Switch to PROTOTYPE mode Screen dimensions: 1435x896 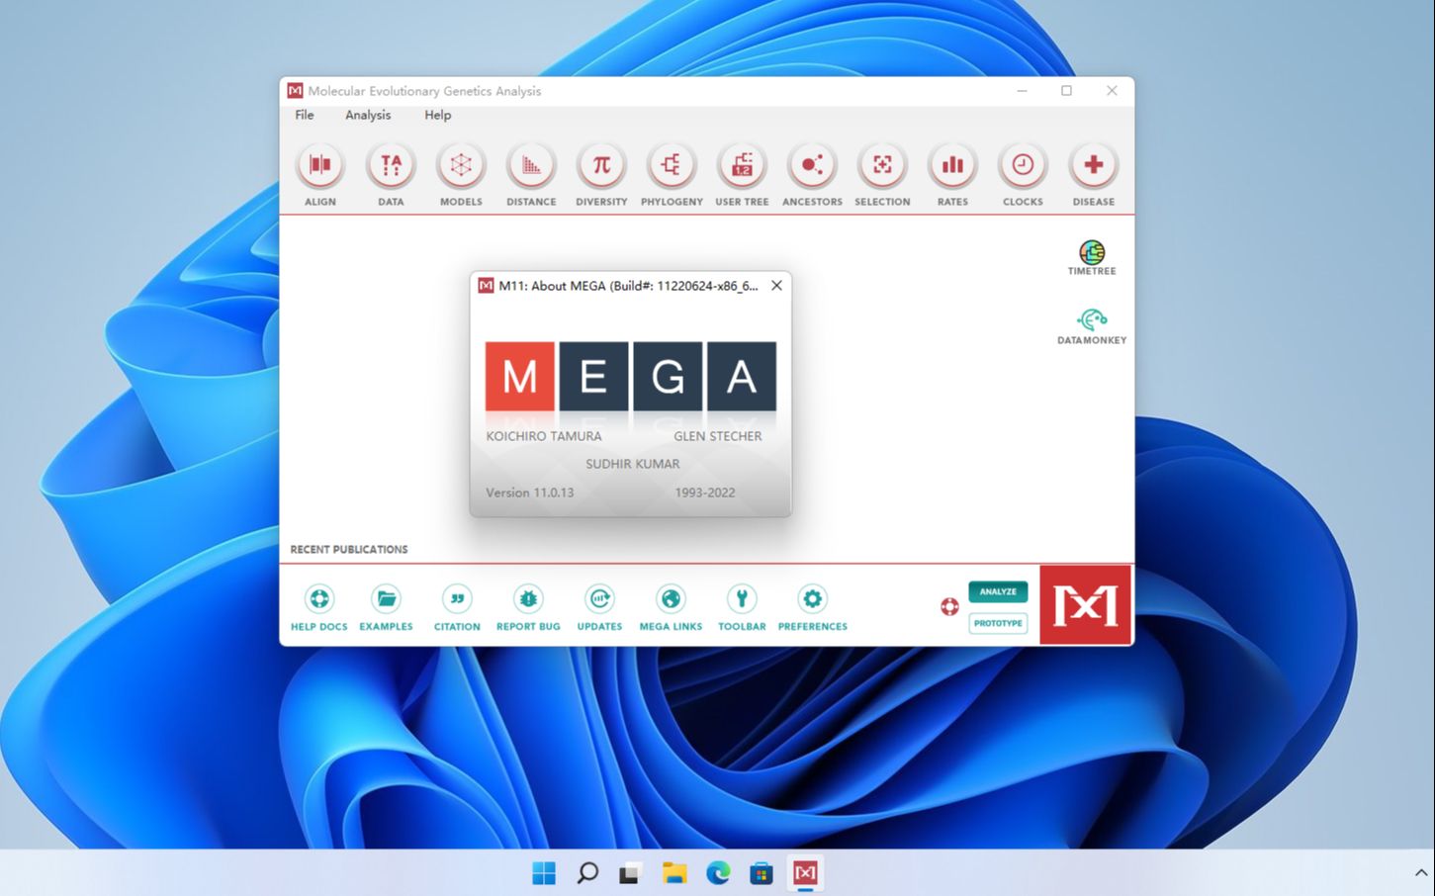998,623
